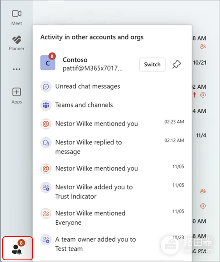Switch to the Contoso account
Screen dimensions: 220x262
click(152, 65)
